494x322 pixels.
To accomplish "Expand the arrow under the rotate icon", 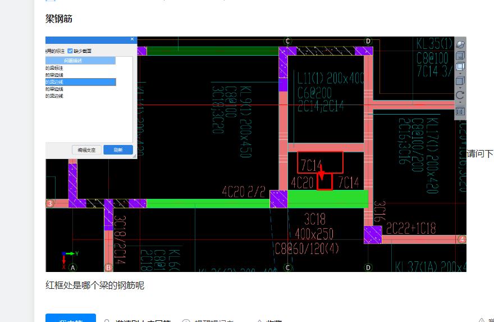I will tap(460, 102).
